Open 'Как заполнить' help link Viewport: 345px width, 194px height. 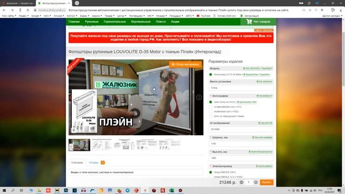[265, 81]
